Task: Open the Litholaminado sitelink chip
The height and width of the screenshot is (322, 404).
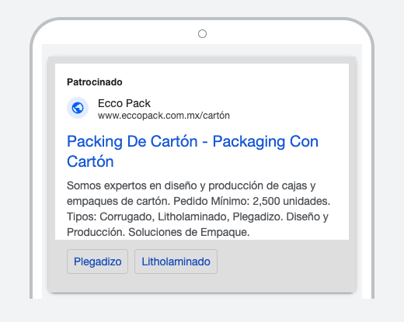Action: (x=176, y=261)
